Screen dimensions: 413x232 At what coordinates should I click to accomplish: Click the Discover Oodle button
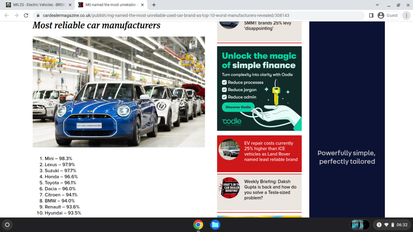238,107
